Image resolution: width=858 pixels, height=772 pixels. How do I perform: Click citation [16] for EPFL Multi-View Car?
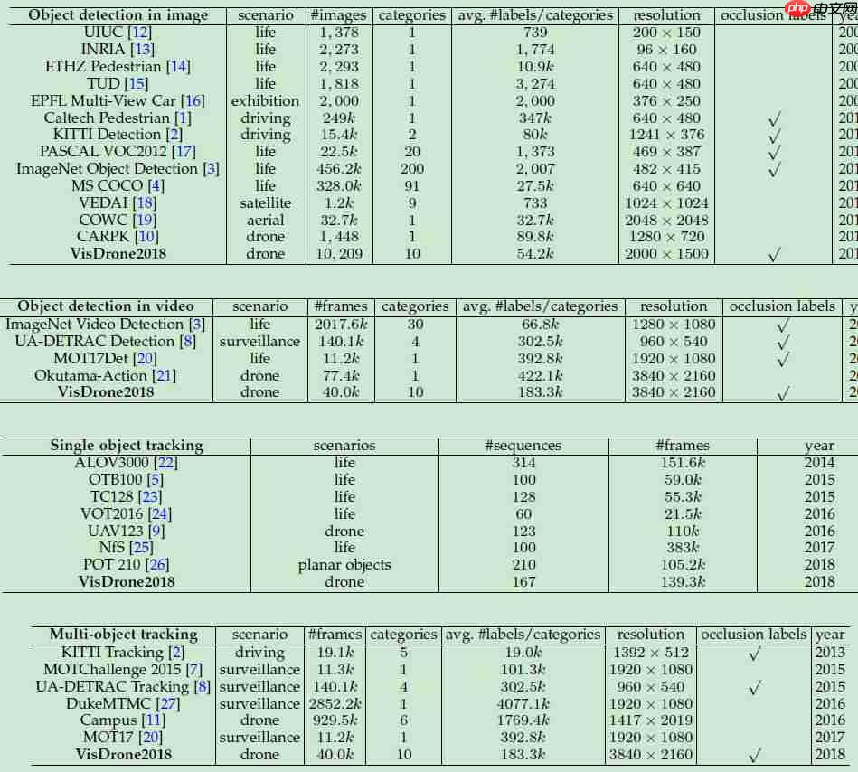point(193,101)
